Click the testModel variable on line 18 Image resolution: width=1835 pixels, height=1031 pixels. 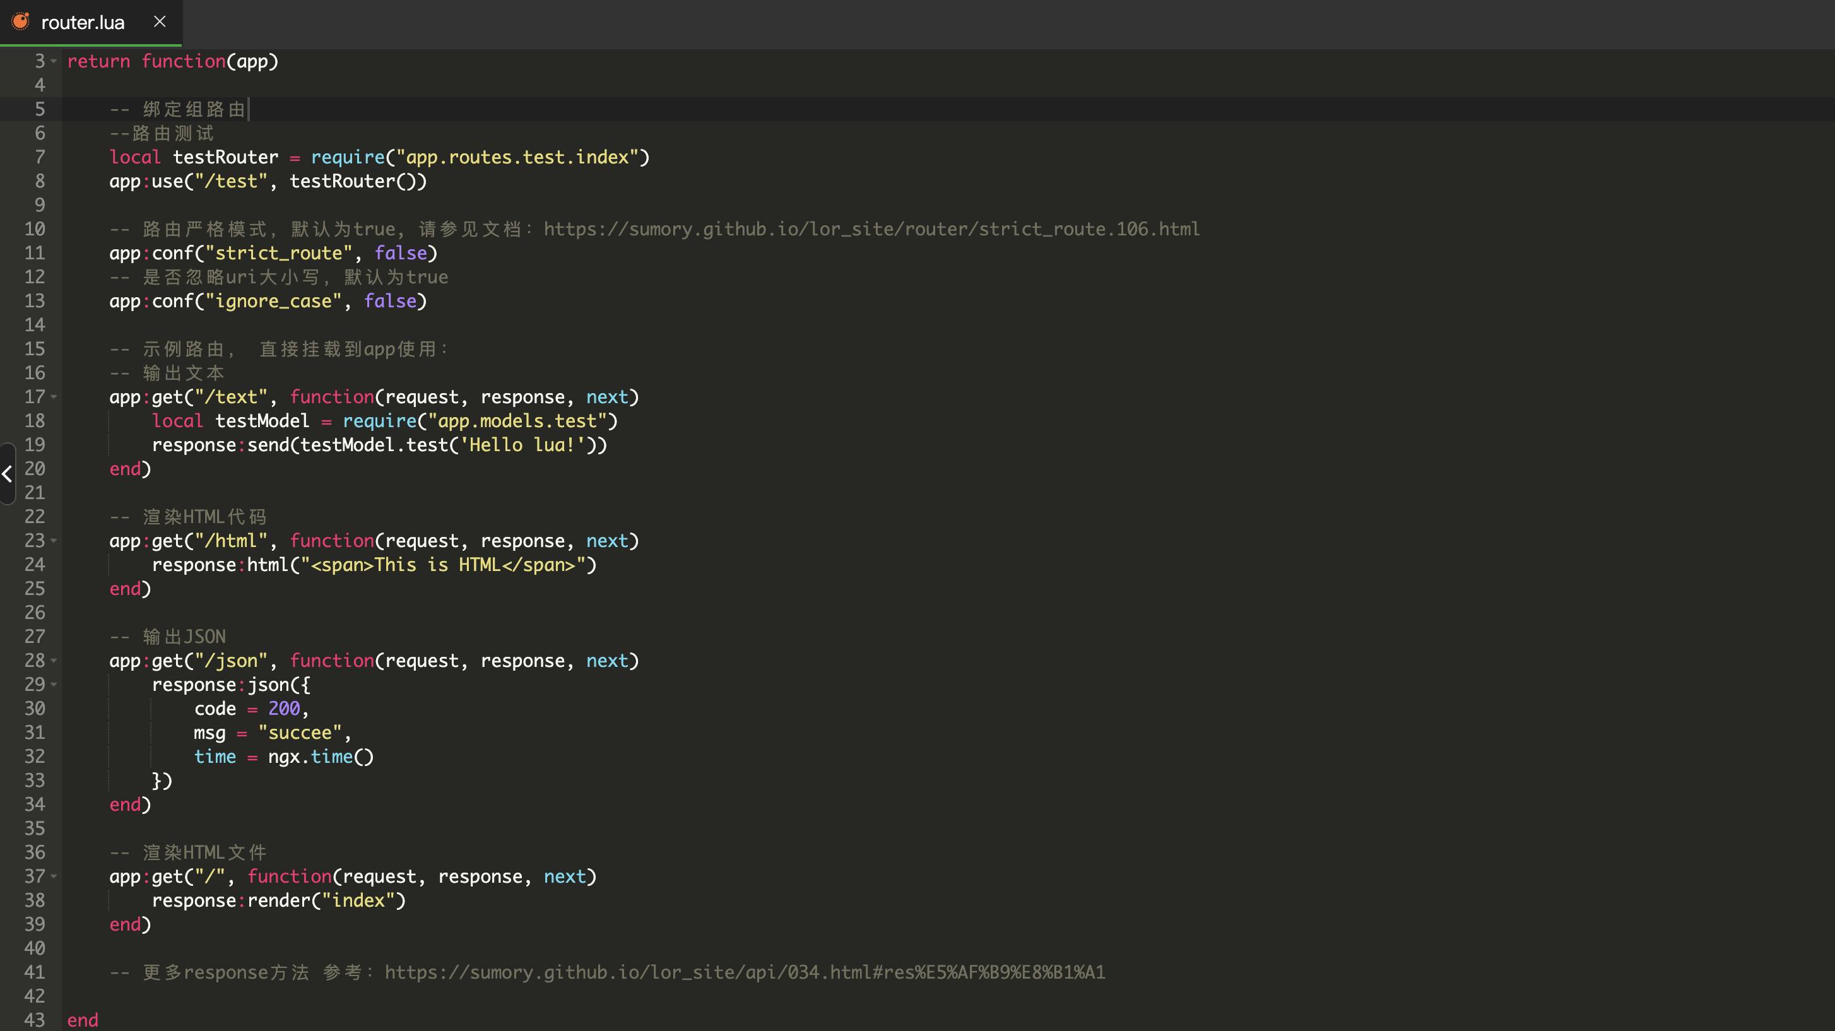[263, 420]
